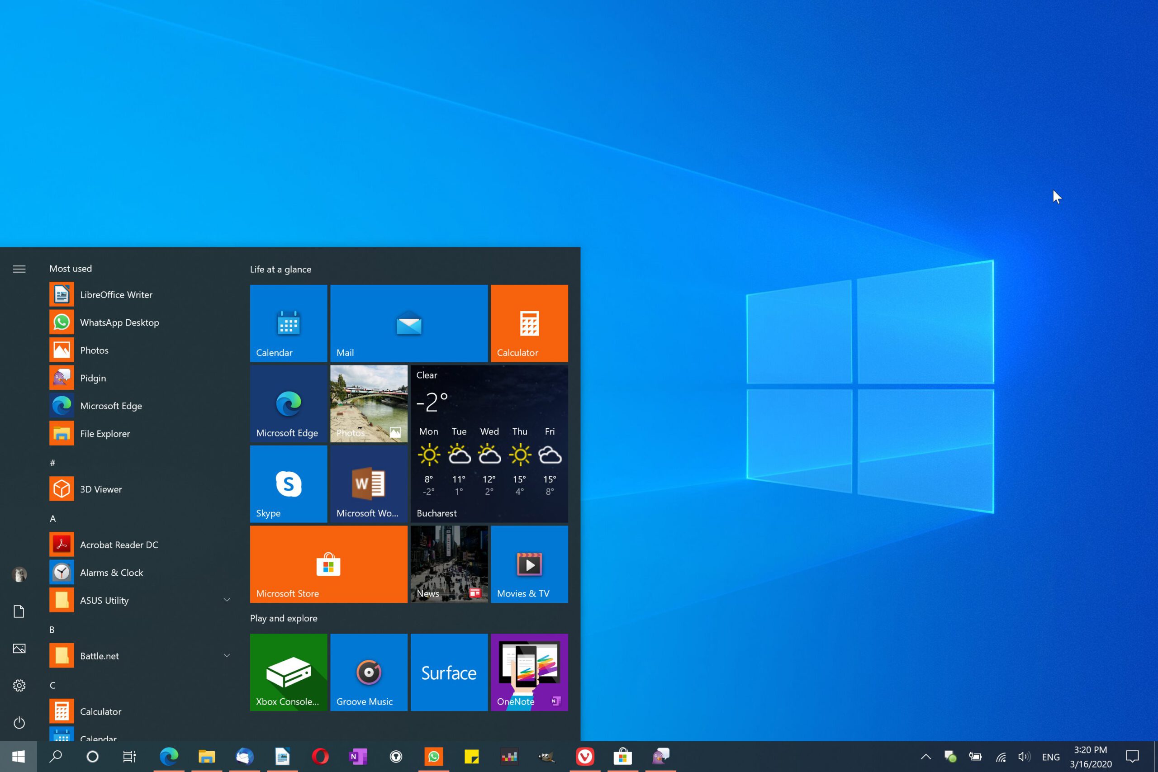Jump using the B letter header
Image resolution: width=1158 pixels, height=772 pixels.
[x=52, y=630]
